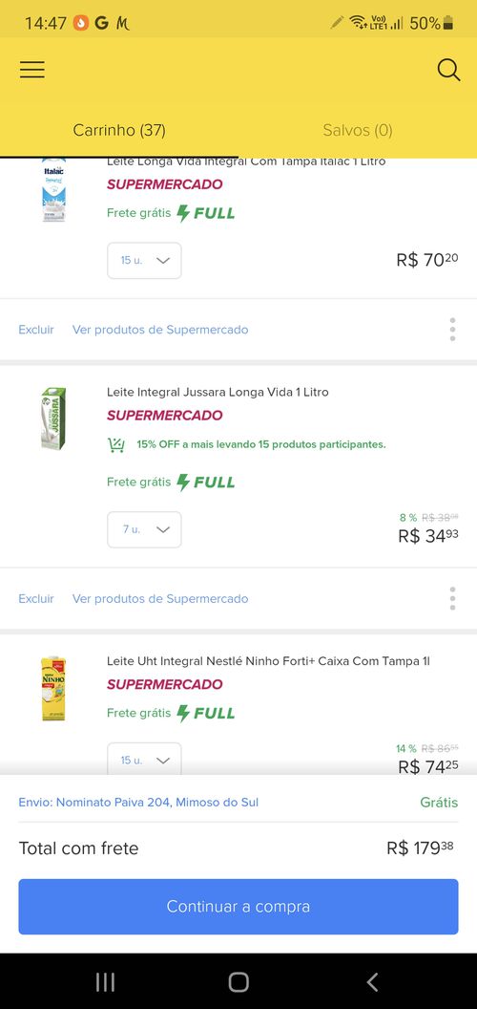Change shipping address Nominato Paiva 204

tap(138, 803)
